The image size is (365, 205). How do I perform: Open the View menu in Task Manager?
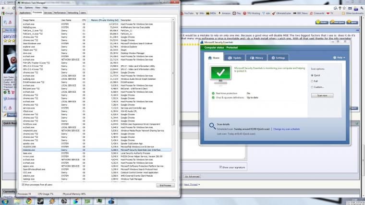pos(37,8)
